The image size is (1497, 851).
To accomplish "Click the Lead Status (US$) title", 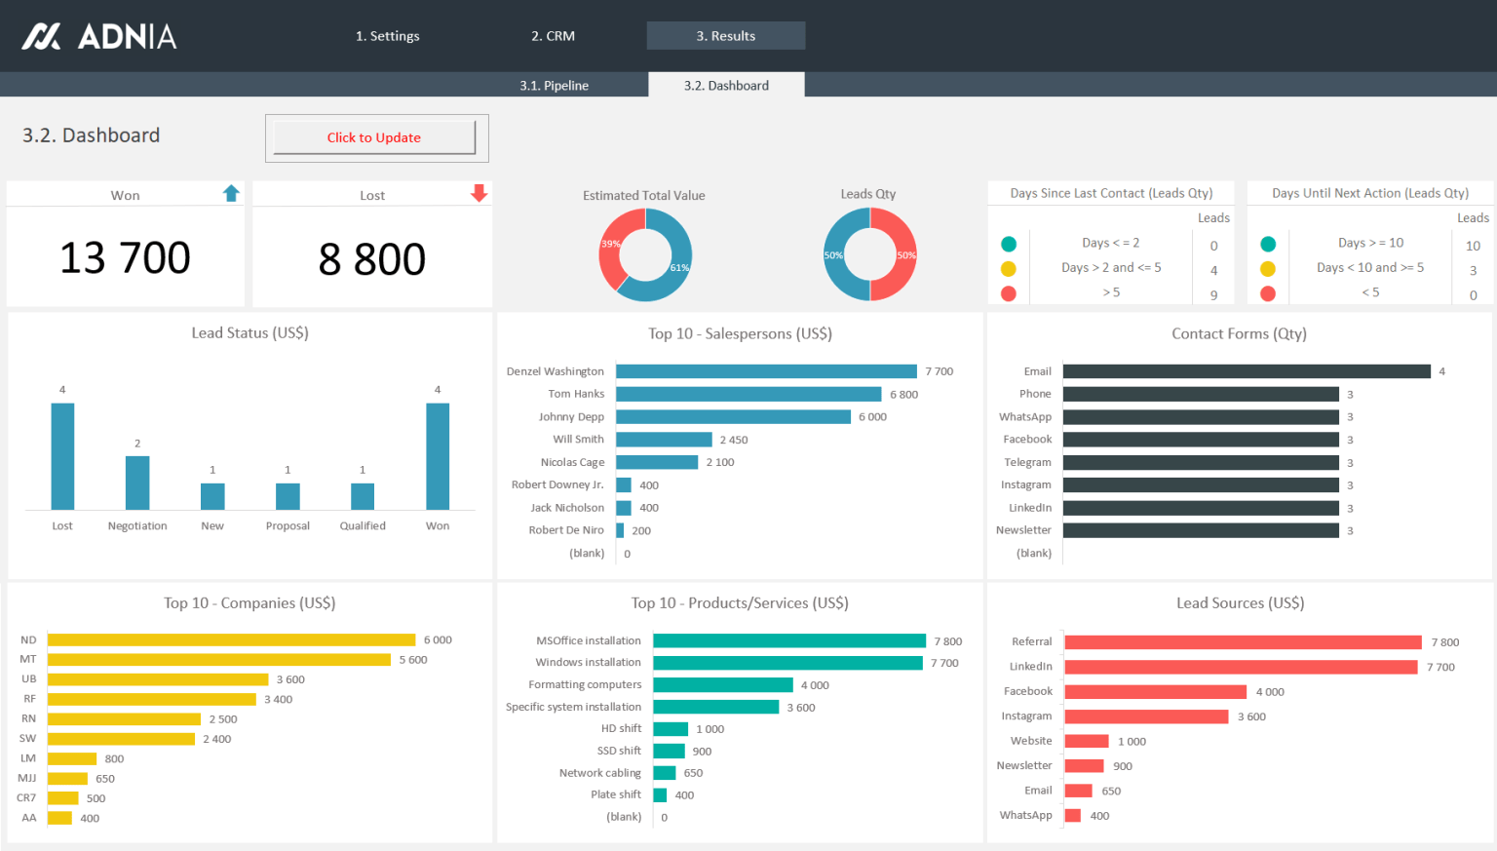I will click(249, 332).
